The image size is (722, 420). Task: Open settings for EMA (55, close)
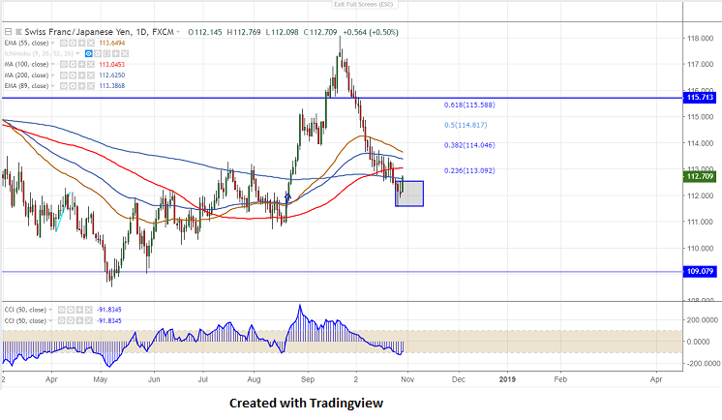coord(73,43)
